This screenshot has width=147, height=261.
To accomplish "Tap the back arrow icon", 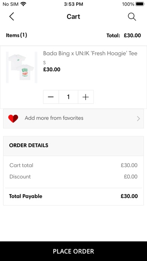I will 12,16.
